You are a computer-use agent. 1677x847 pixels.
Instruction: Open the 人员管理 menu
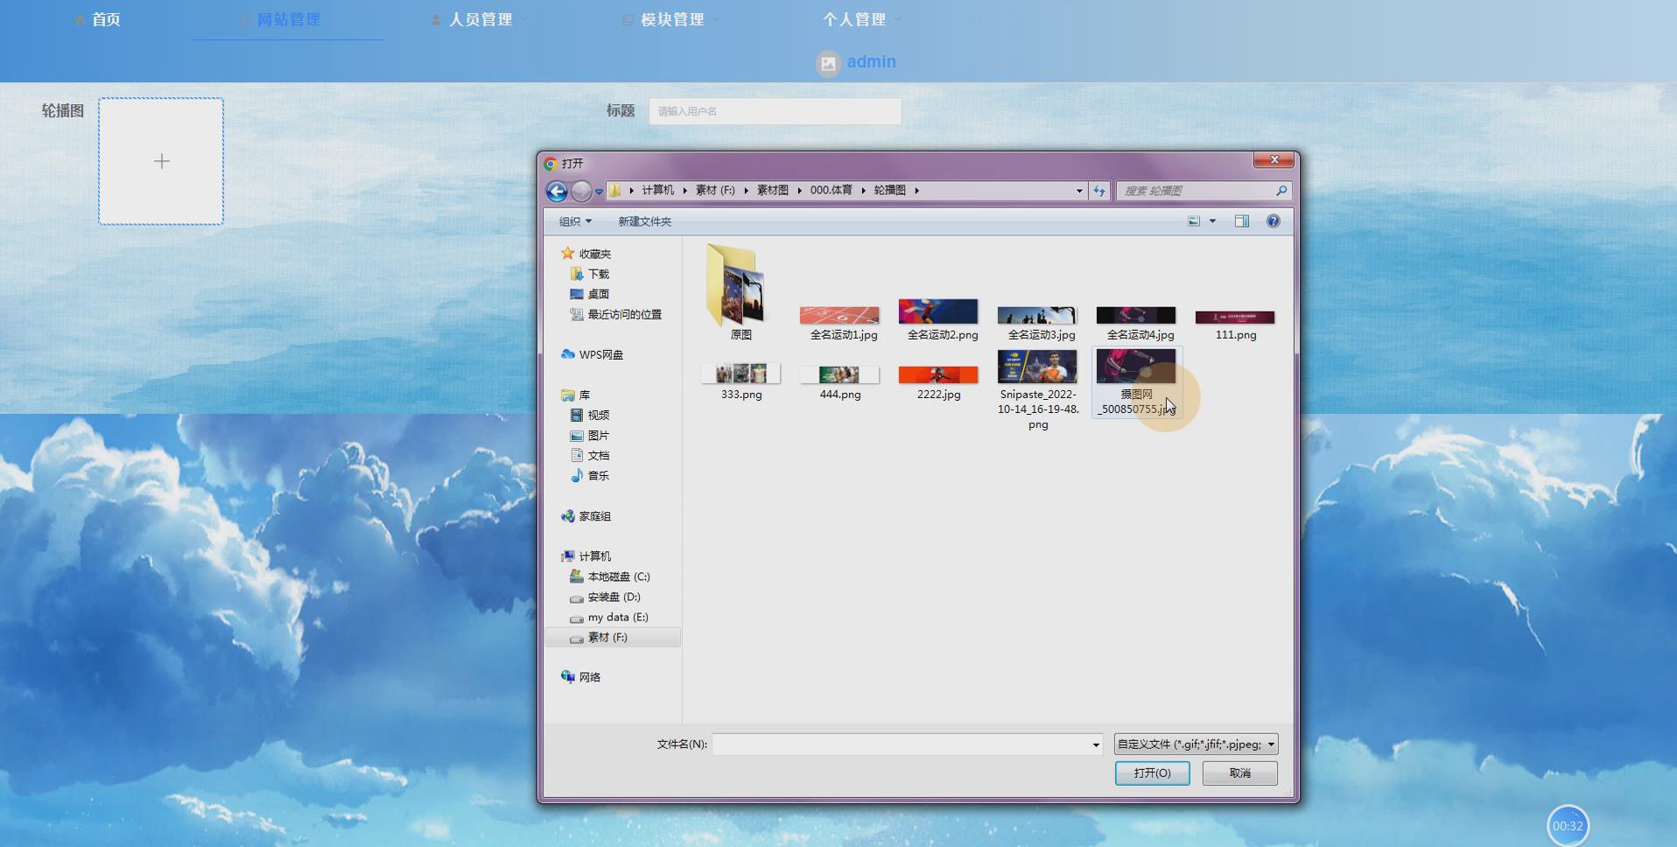pyautogui.click(x=480, y=19)
